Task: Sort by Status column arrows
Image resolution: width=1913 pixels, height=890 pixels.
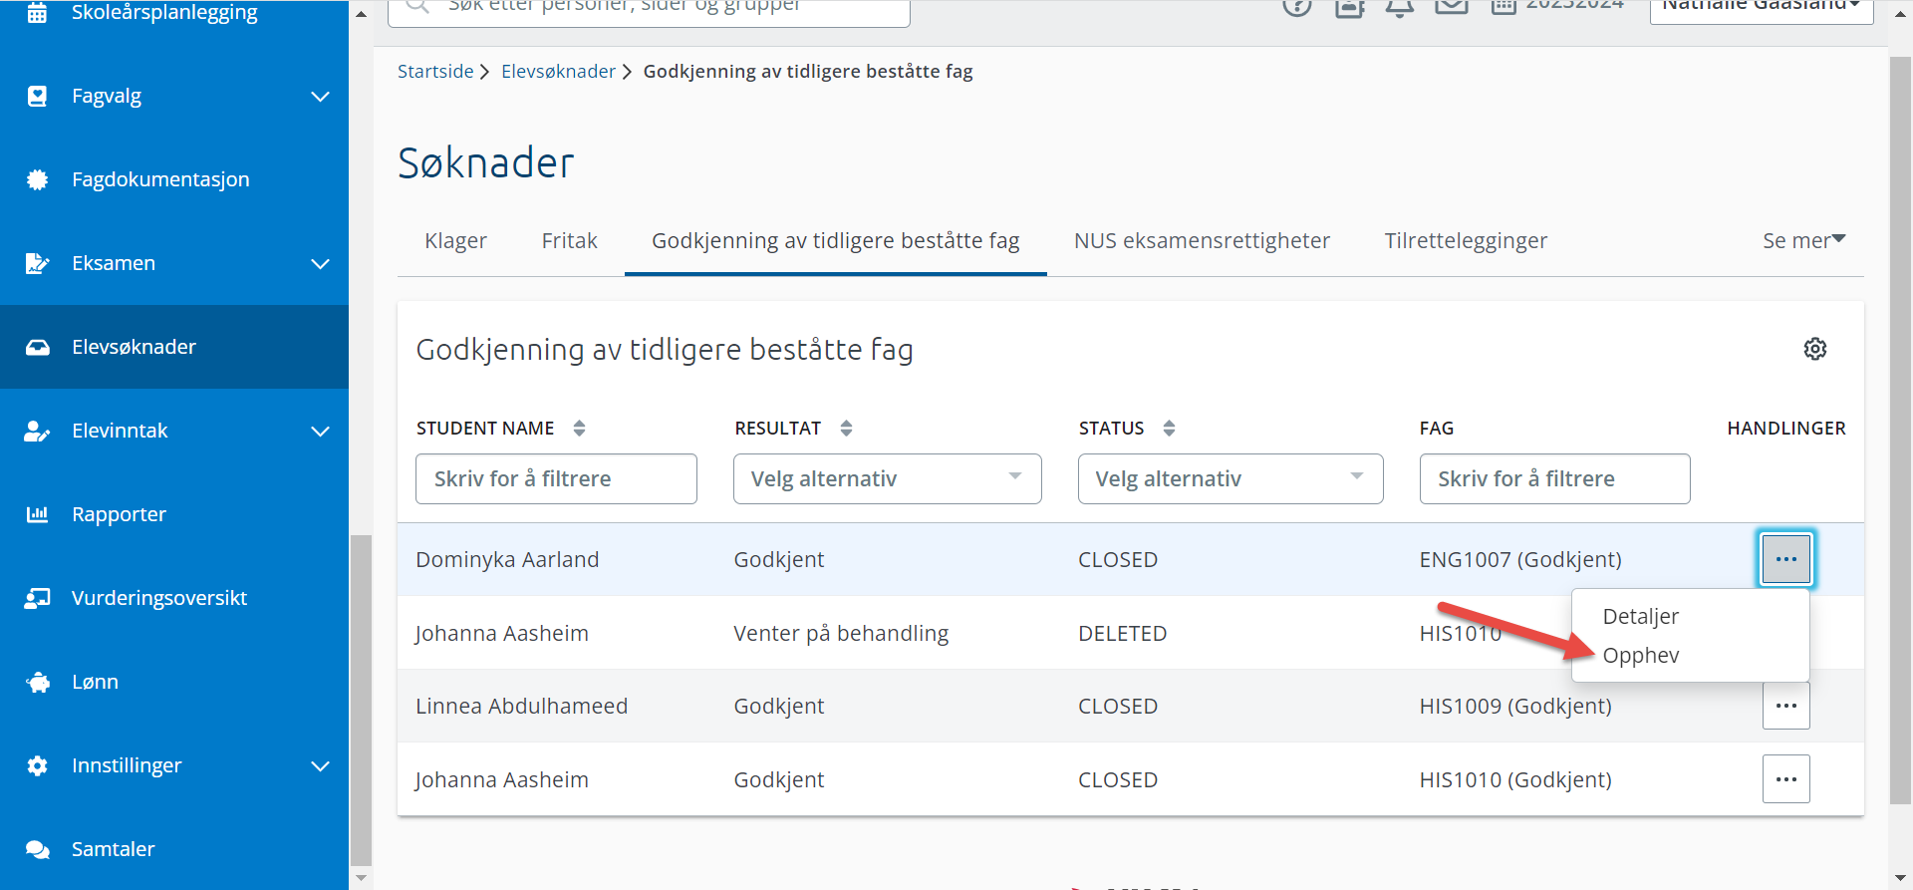Action: click(1169, 429)
